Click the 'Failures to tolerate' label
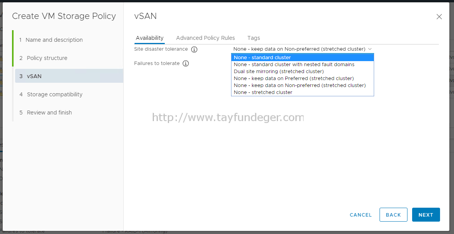 pyautogui.click(x=157, y=63)
